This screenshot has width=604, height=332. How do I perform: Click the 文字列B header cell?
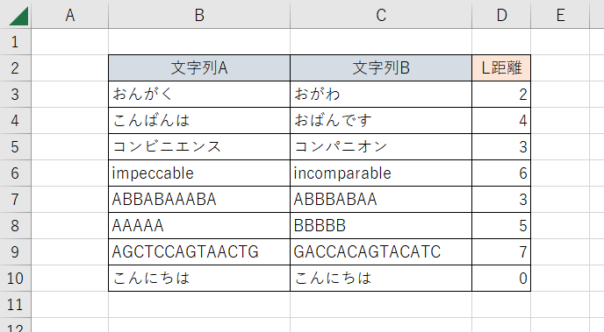(x=381, y=68)
